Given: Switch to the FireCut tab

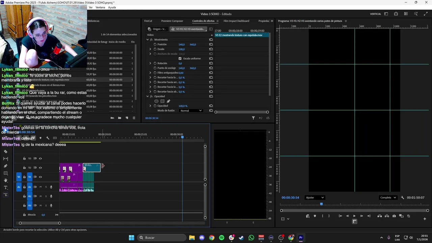Looking at the screenshot, I should 148,21.
